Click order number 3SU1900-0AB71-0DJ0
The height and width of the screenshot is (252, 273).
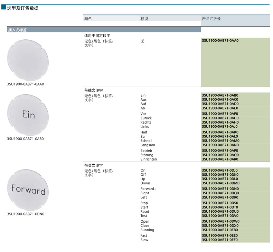pyautogui.click(x=220, y=170)
